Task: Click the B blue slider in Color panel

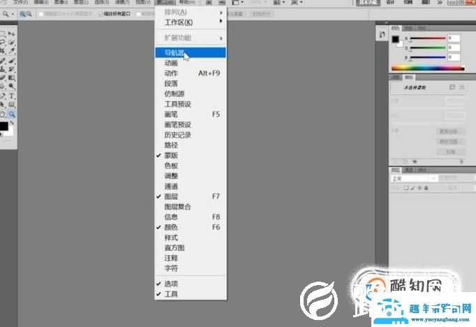Action: click(428, 57)
